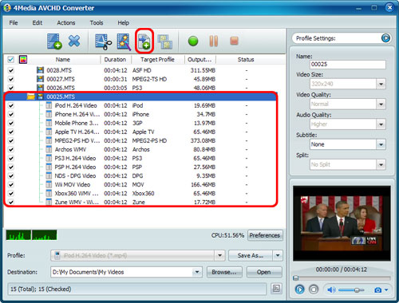399x303 pixels.
Task: Open the File menu
Action: (14, 22)
